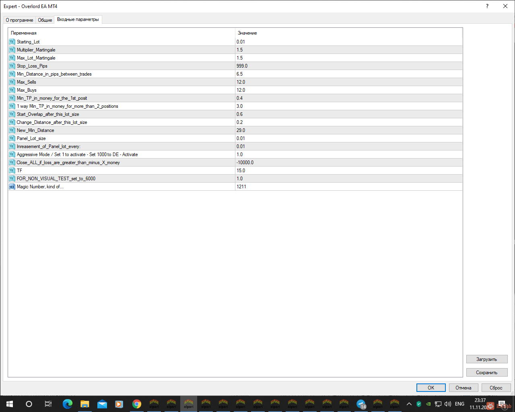Click the 'Сохранить' button
The width and height of the screenshot is (515, 412).
[487, 373]
